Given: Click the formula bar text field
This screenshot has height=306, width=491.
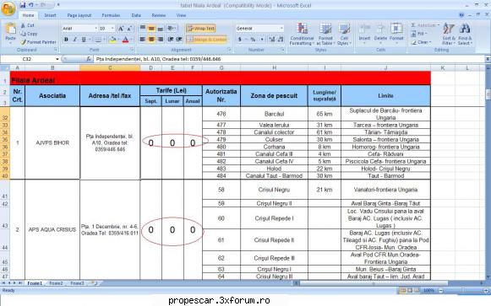Looking at the screenshot, I should pyautogui.click(x=289, y=59).
